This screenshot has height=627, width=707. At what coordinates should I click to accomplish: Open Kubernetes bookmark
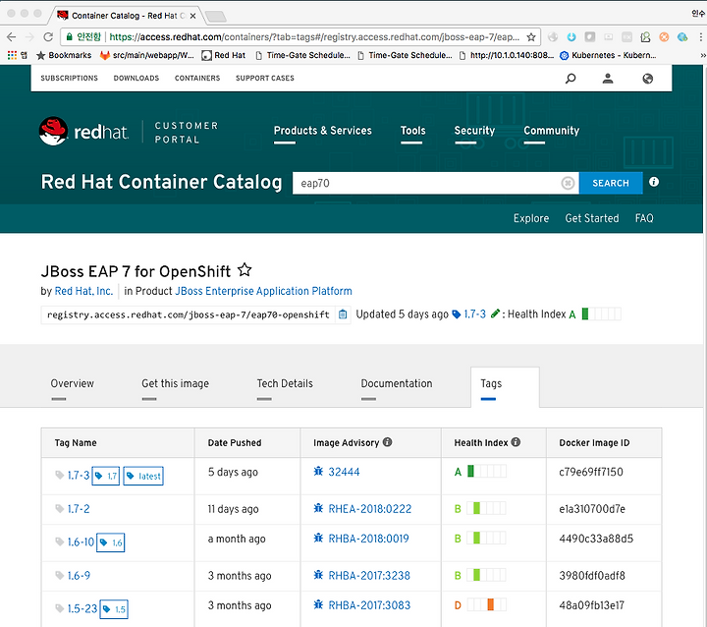[x=608, y=55]
